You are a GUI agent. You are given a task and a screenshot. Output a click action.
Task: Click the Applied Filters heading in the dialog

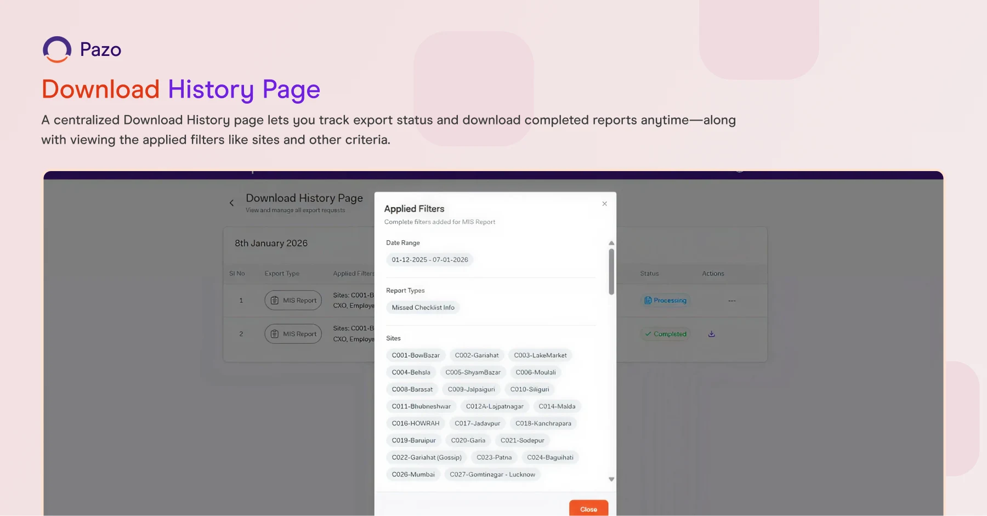coord(414,209)
